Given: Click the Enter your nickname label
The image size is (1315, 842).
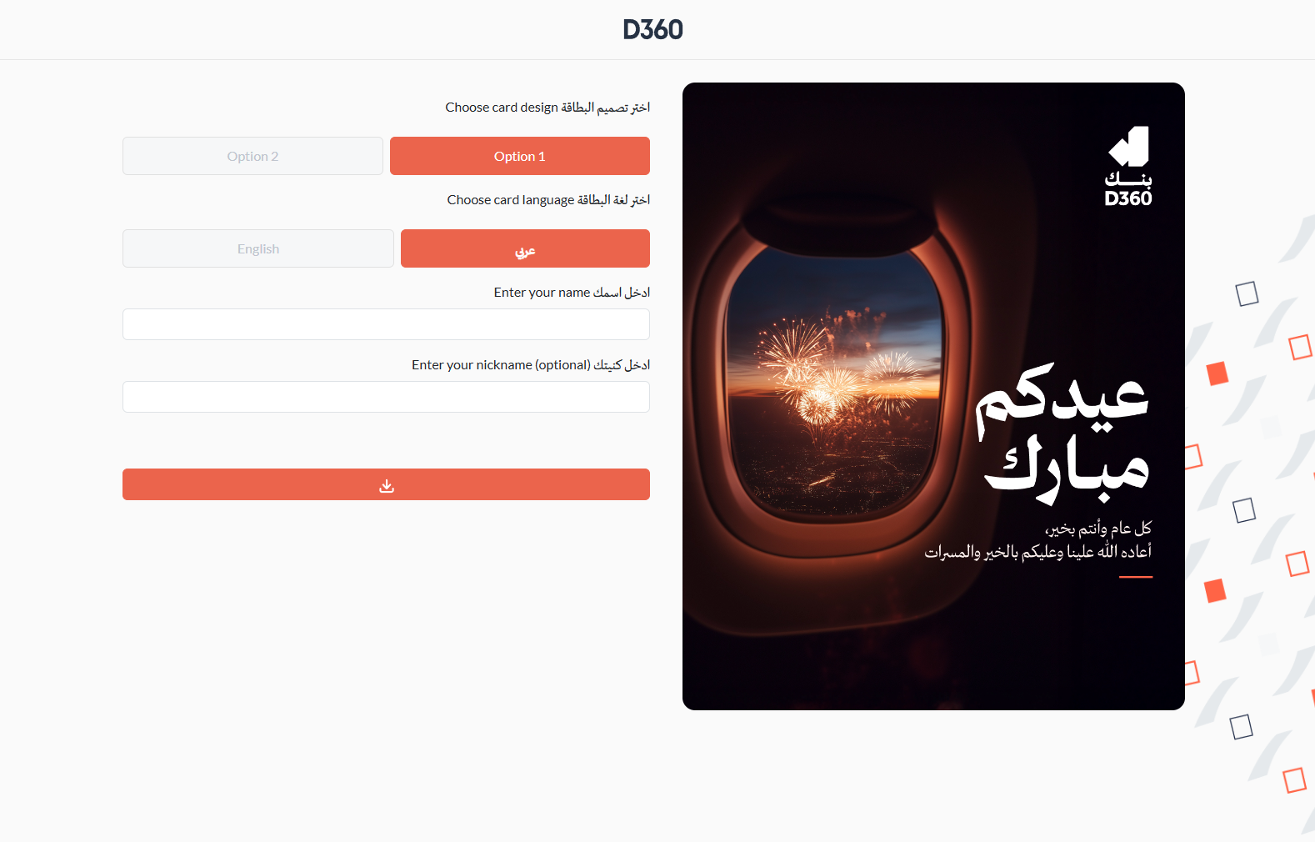Looking at the screenshot, I should (x=531, y=365).
